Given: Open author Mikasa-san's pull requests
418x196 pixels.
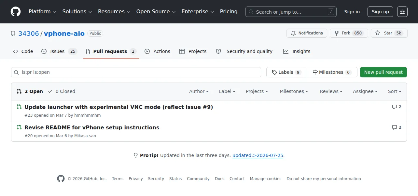Looking at the screenshot, I should [x=85, y=136].
